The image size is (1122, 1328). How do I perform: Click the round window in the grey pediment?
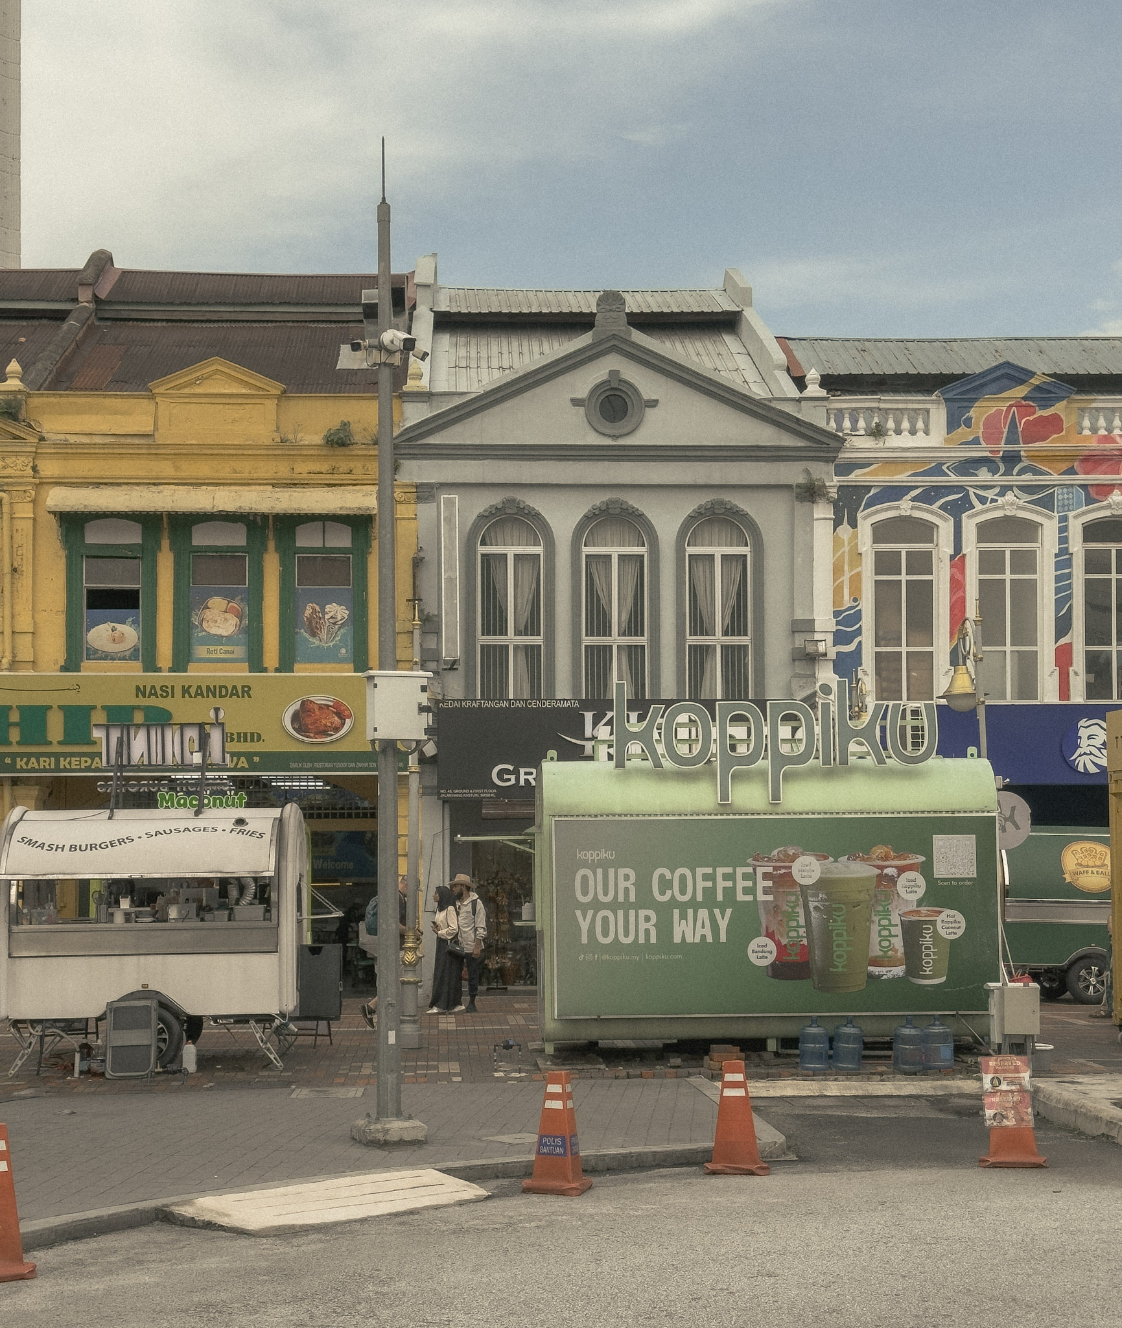(x=613, y=407)
